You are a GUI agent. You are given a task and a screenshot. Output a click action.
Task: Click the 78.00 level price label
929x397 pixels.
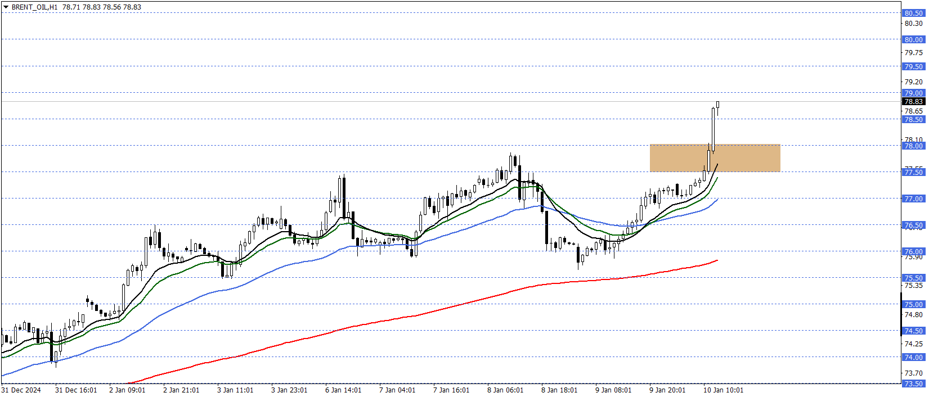pos(914,146)
